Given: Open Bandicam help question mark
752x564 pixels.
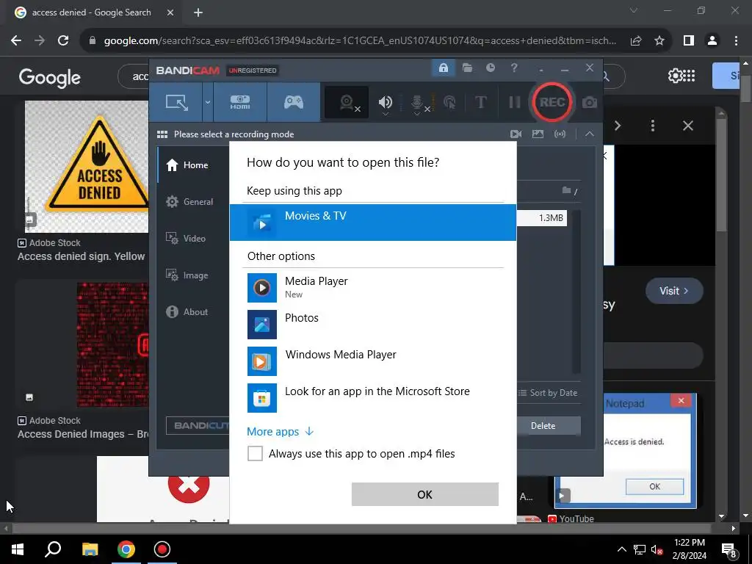Looking at the screenshot, I should point(514,68).
